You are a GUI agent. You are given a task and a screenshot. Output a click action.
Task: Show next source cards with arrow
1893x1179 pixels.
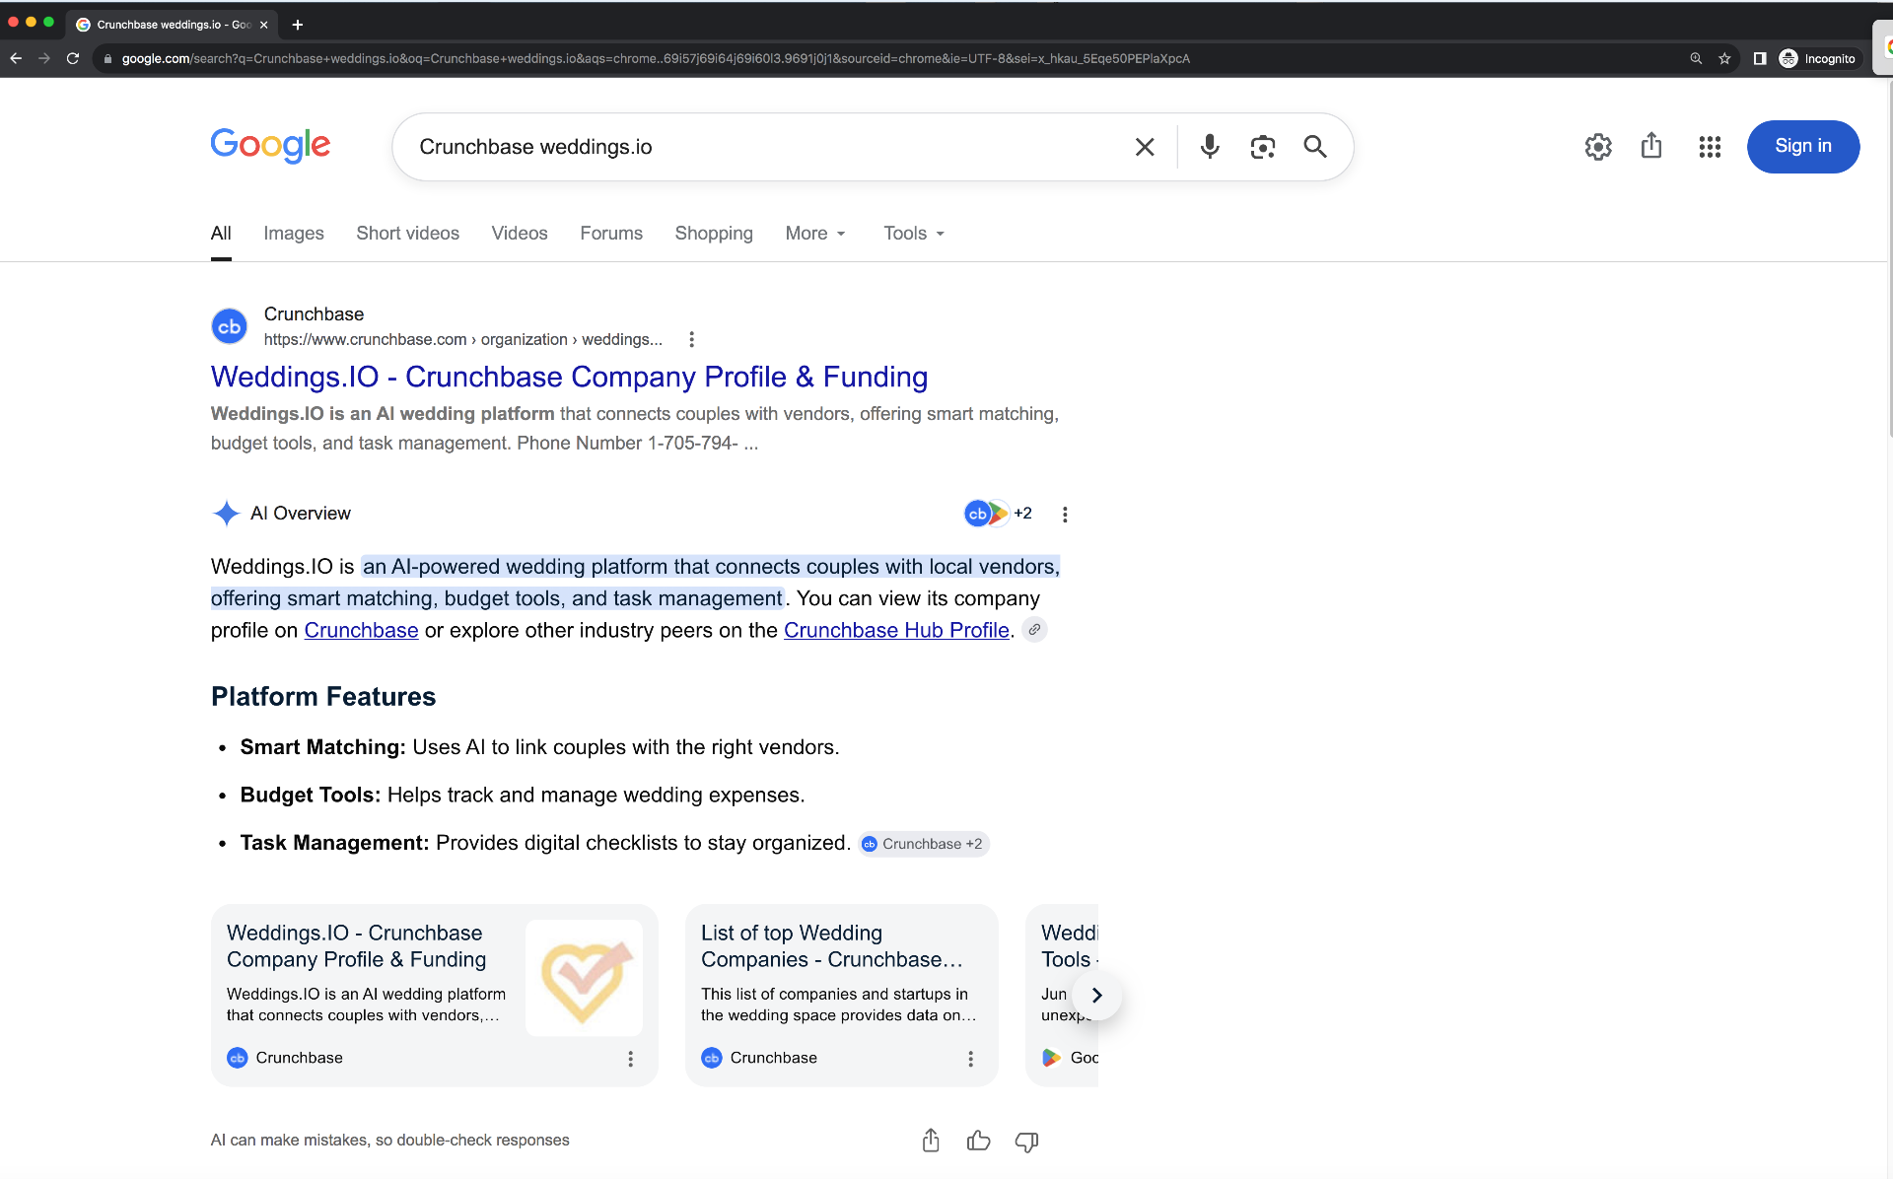coord(1096,996)
